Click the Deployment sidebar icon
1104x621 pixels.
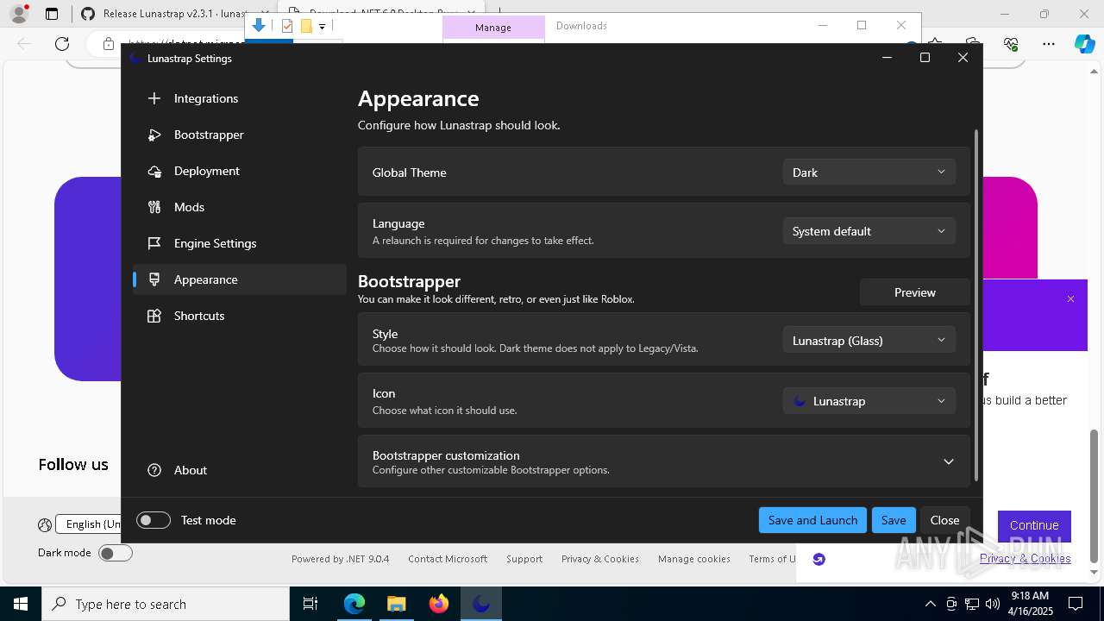coord(154,171)
